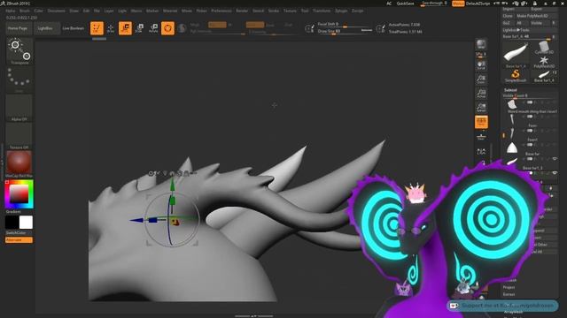This screenshot has width=567, height=318.
Task: Select the Base fur1_4 tool thumbnail
Action: 516,55
